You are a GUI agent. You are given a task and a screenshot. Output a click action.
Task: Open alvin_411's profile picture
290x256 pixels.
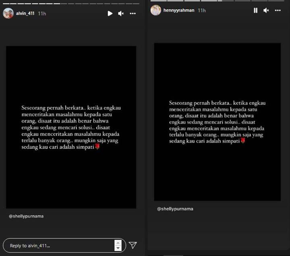pyautogui.click(x=8, y=13)
